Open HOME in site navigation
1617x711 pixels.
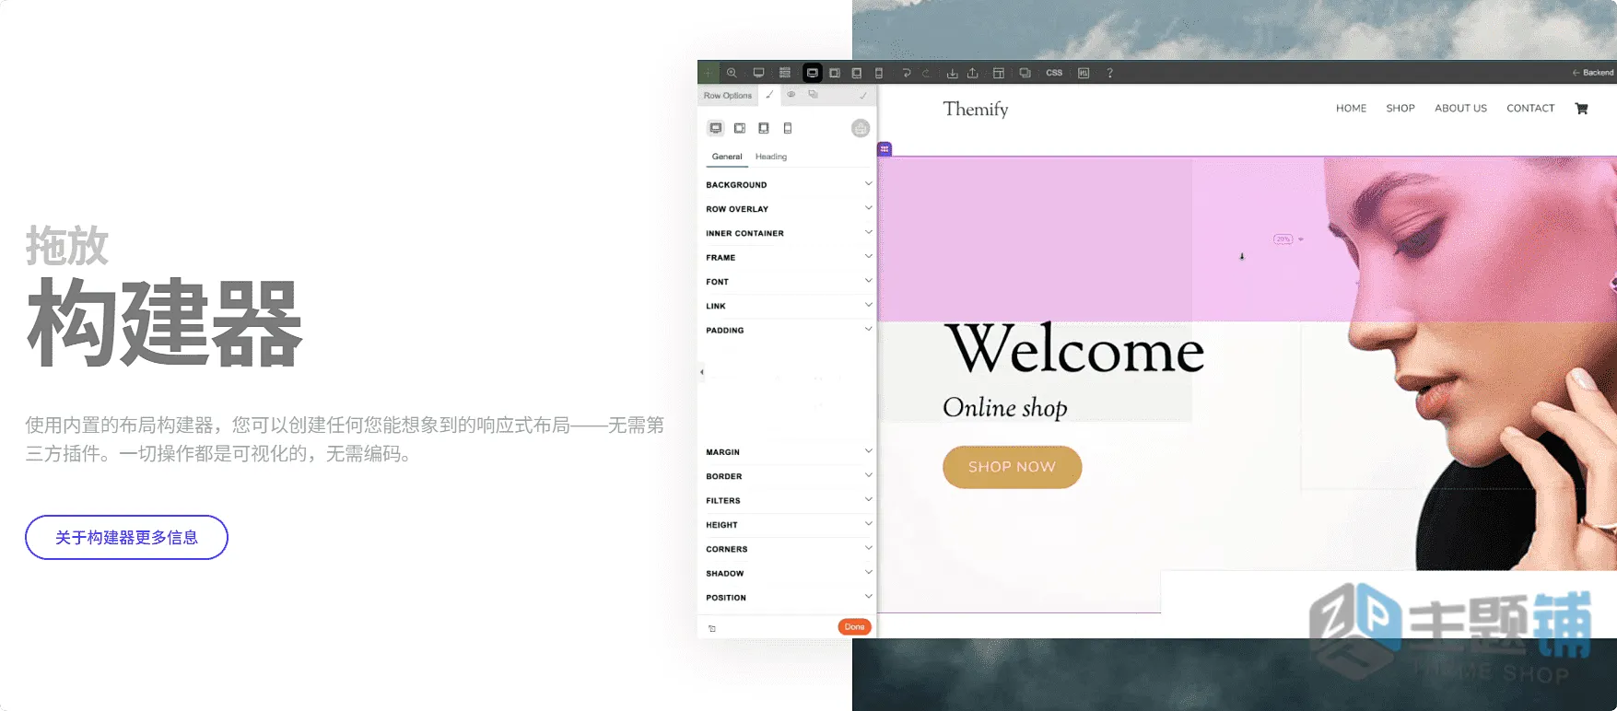click(1351, 108)
